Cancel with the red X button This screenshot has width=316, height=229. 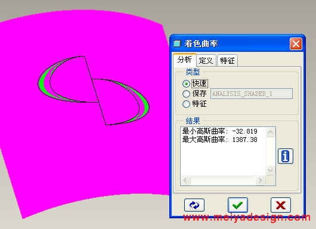point(281,205)
